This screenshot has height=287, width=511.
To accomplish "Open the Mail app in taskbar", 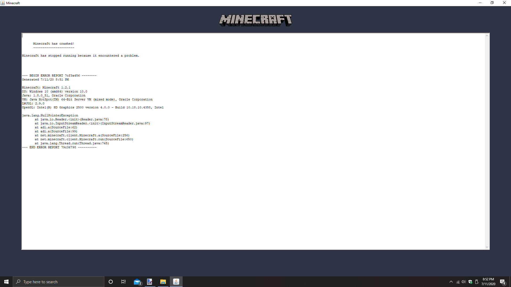I will (x=137, y=282).
